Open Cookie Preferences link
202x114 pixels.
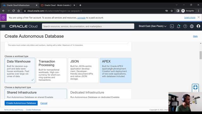tap(33, 110)
